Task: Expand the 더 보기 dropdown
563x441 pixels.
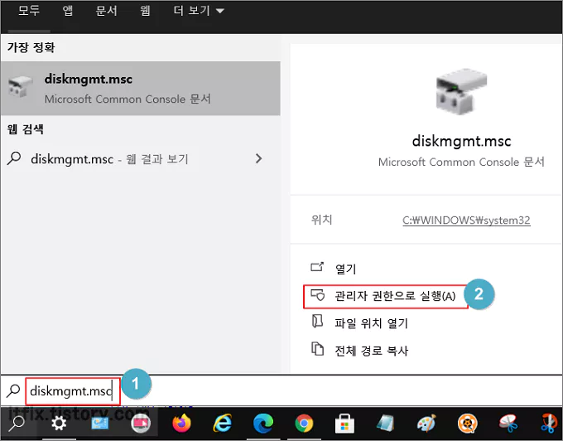Action: 199,11
